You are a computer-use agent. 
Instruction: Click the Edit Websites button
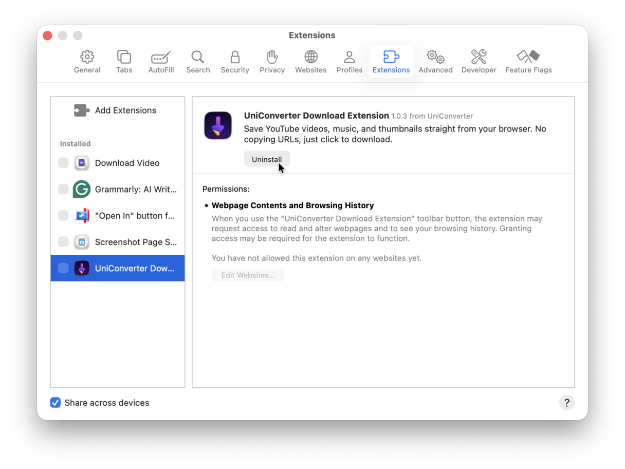(x=248, y=275)
